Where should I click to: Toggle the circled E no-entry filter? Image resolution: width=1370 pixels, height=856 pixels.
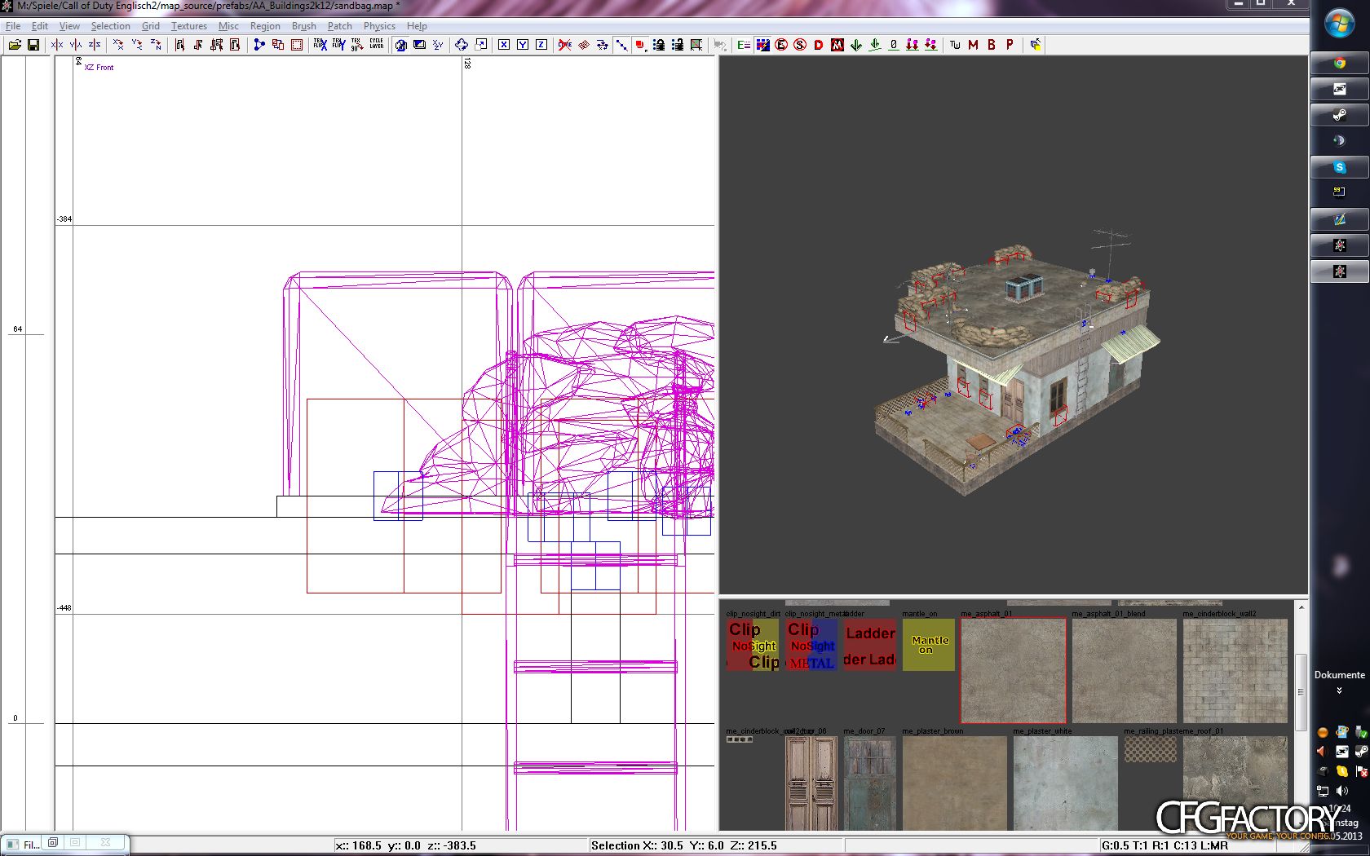781,45
